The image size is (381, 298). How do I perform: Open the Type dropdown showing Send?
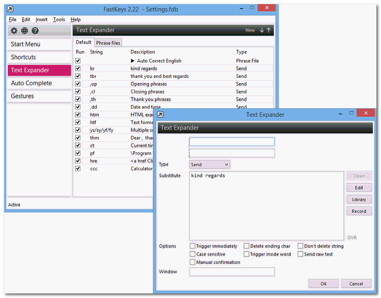(x=210, y=165)
